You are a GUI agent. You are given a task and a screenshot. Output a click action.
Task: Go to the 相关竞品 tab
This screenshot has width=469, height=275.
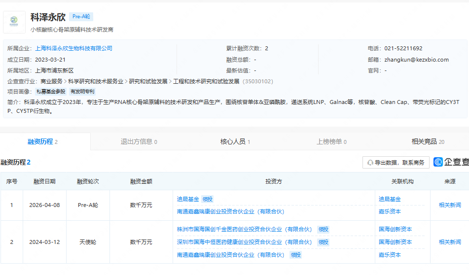(x=428, y=142)
